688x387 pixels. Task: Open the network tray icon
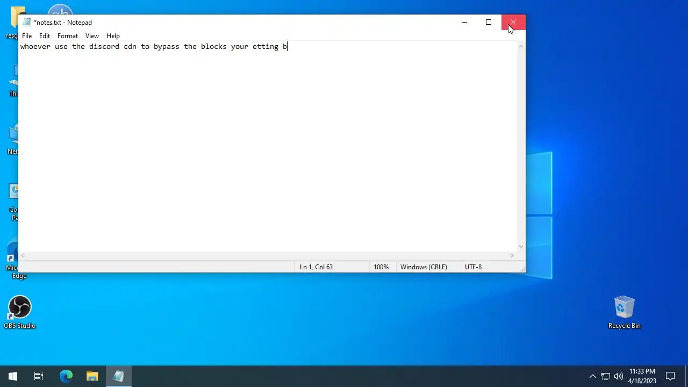coord(606,376)
